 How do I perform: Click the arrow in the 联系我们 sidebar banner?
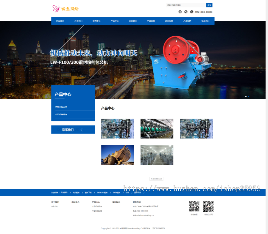[87, 130]
